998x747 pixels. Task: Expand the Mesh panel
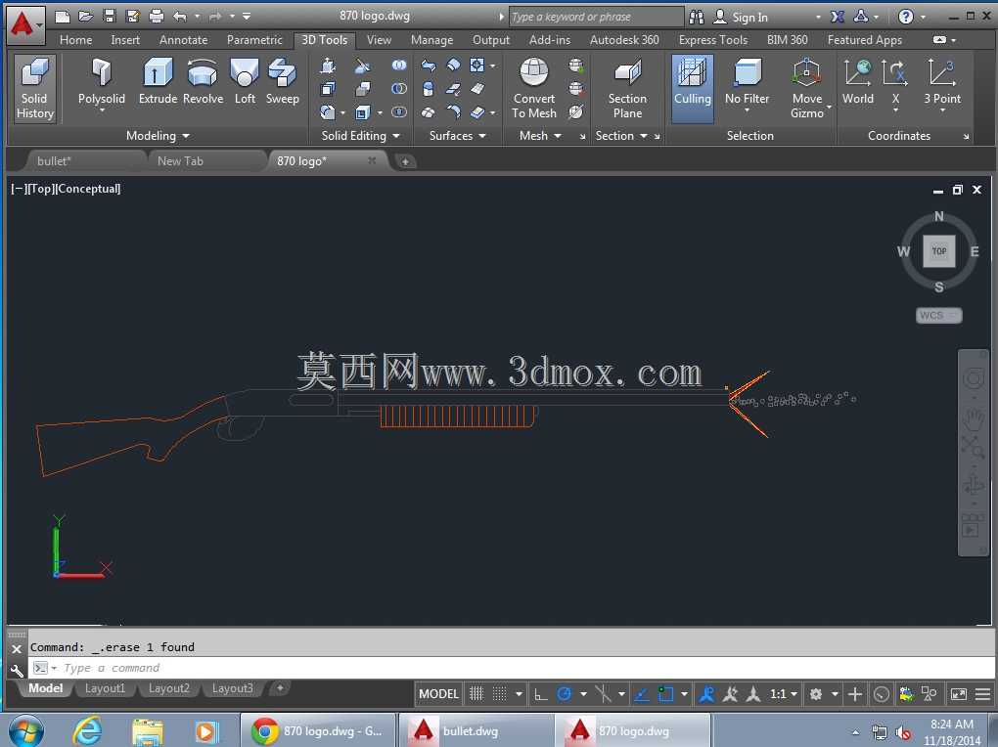click(x=540, y=136)
